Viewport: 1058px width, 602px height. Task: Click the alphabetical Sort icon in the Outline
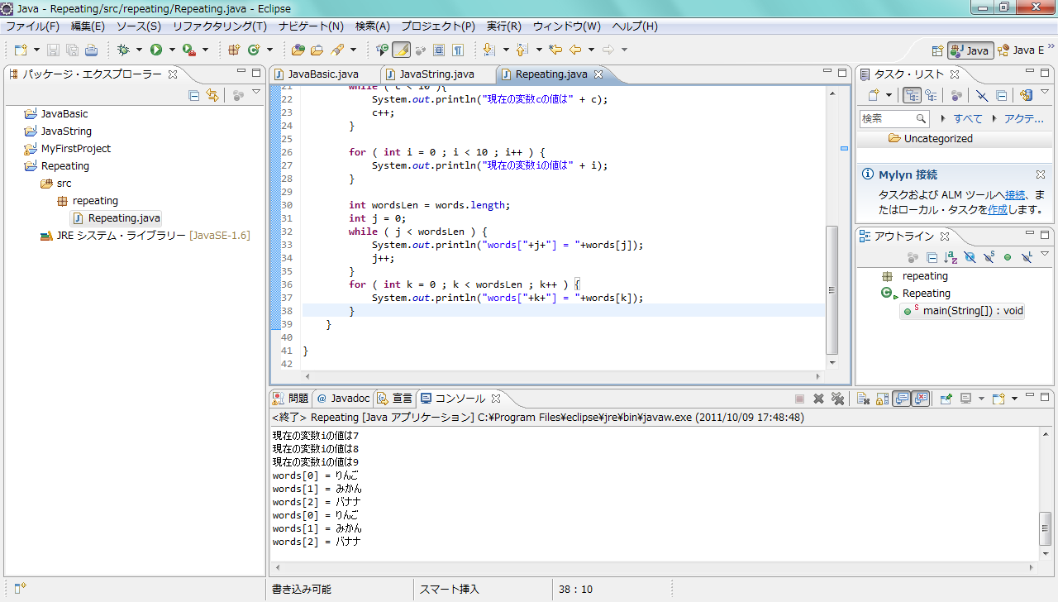pyautogui.click(x=951, y=258)
